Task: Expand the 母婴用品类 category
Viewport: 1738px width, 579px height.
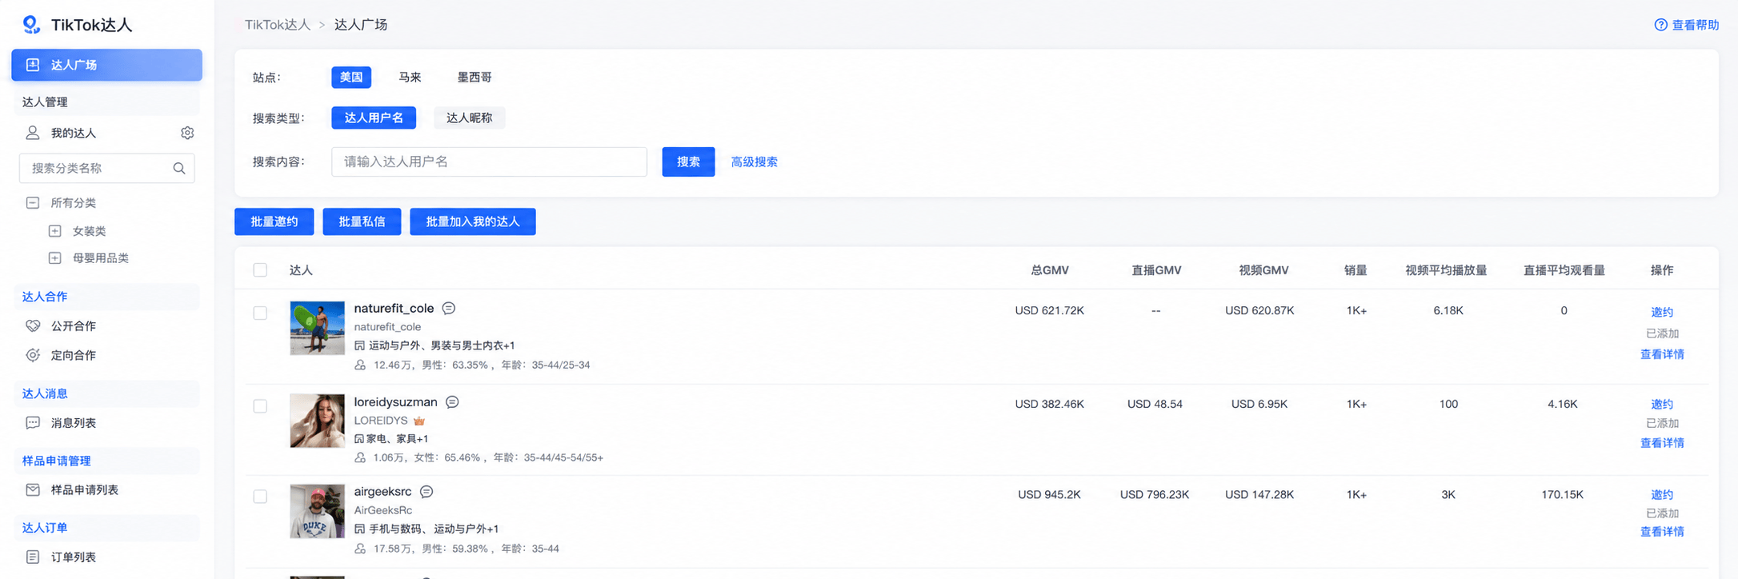Action: point(55,258)
